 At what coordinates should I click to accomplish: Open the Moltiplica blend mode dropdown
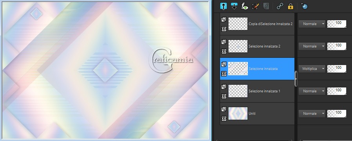312,69
